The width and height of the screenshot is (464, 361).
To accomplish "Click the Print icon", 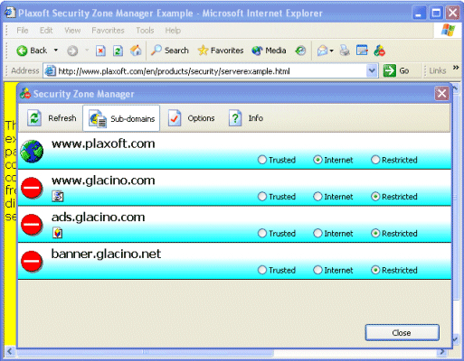I will (345, 51).
